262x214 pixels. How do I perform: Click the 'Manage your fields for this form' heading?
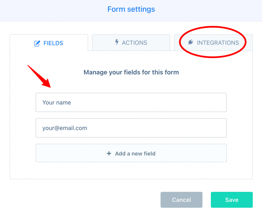pos(131,72)
